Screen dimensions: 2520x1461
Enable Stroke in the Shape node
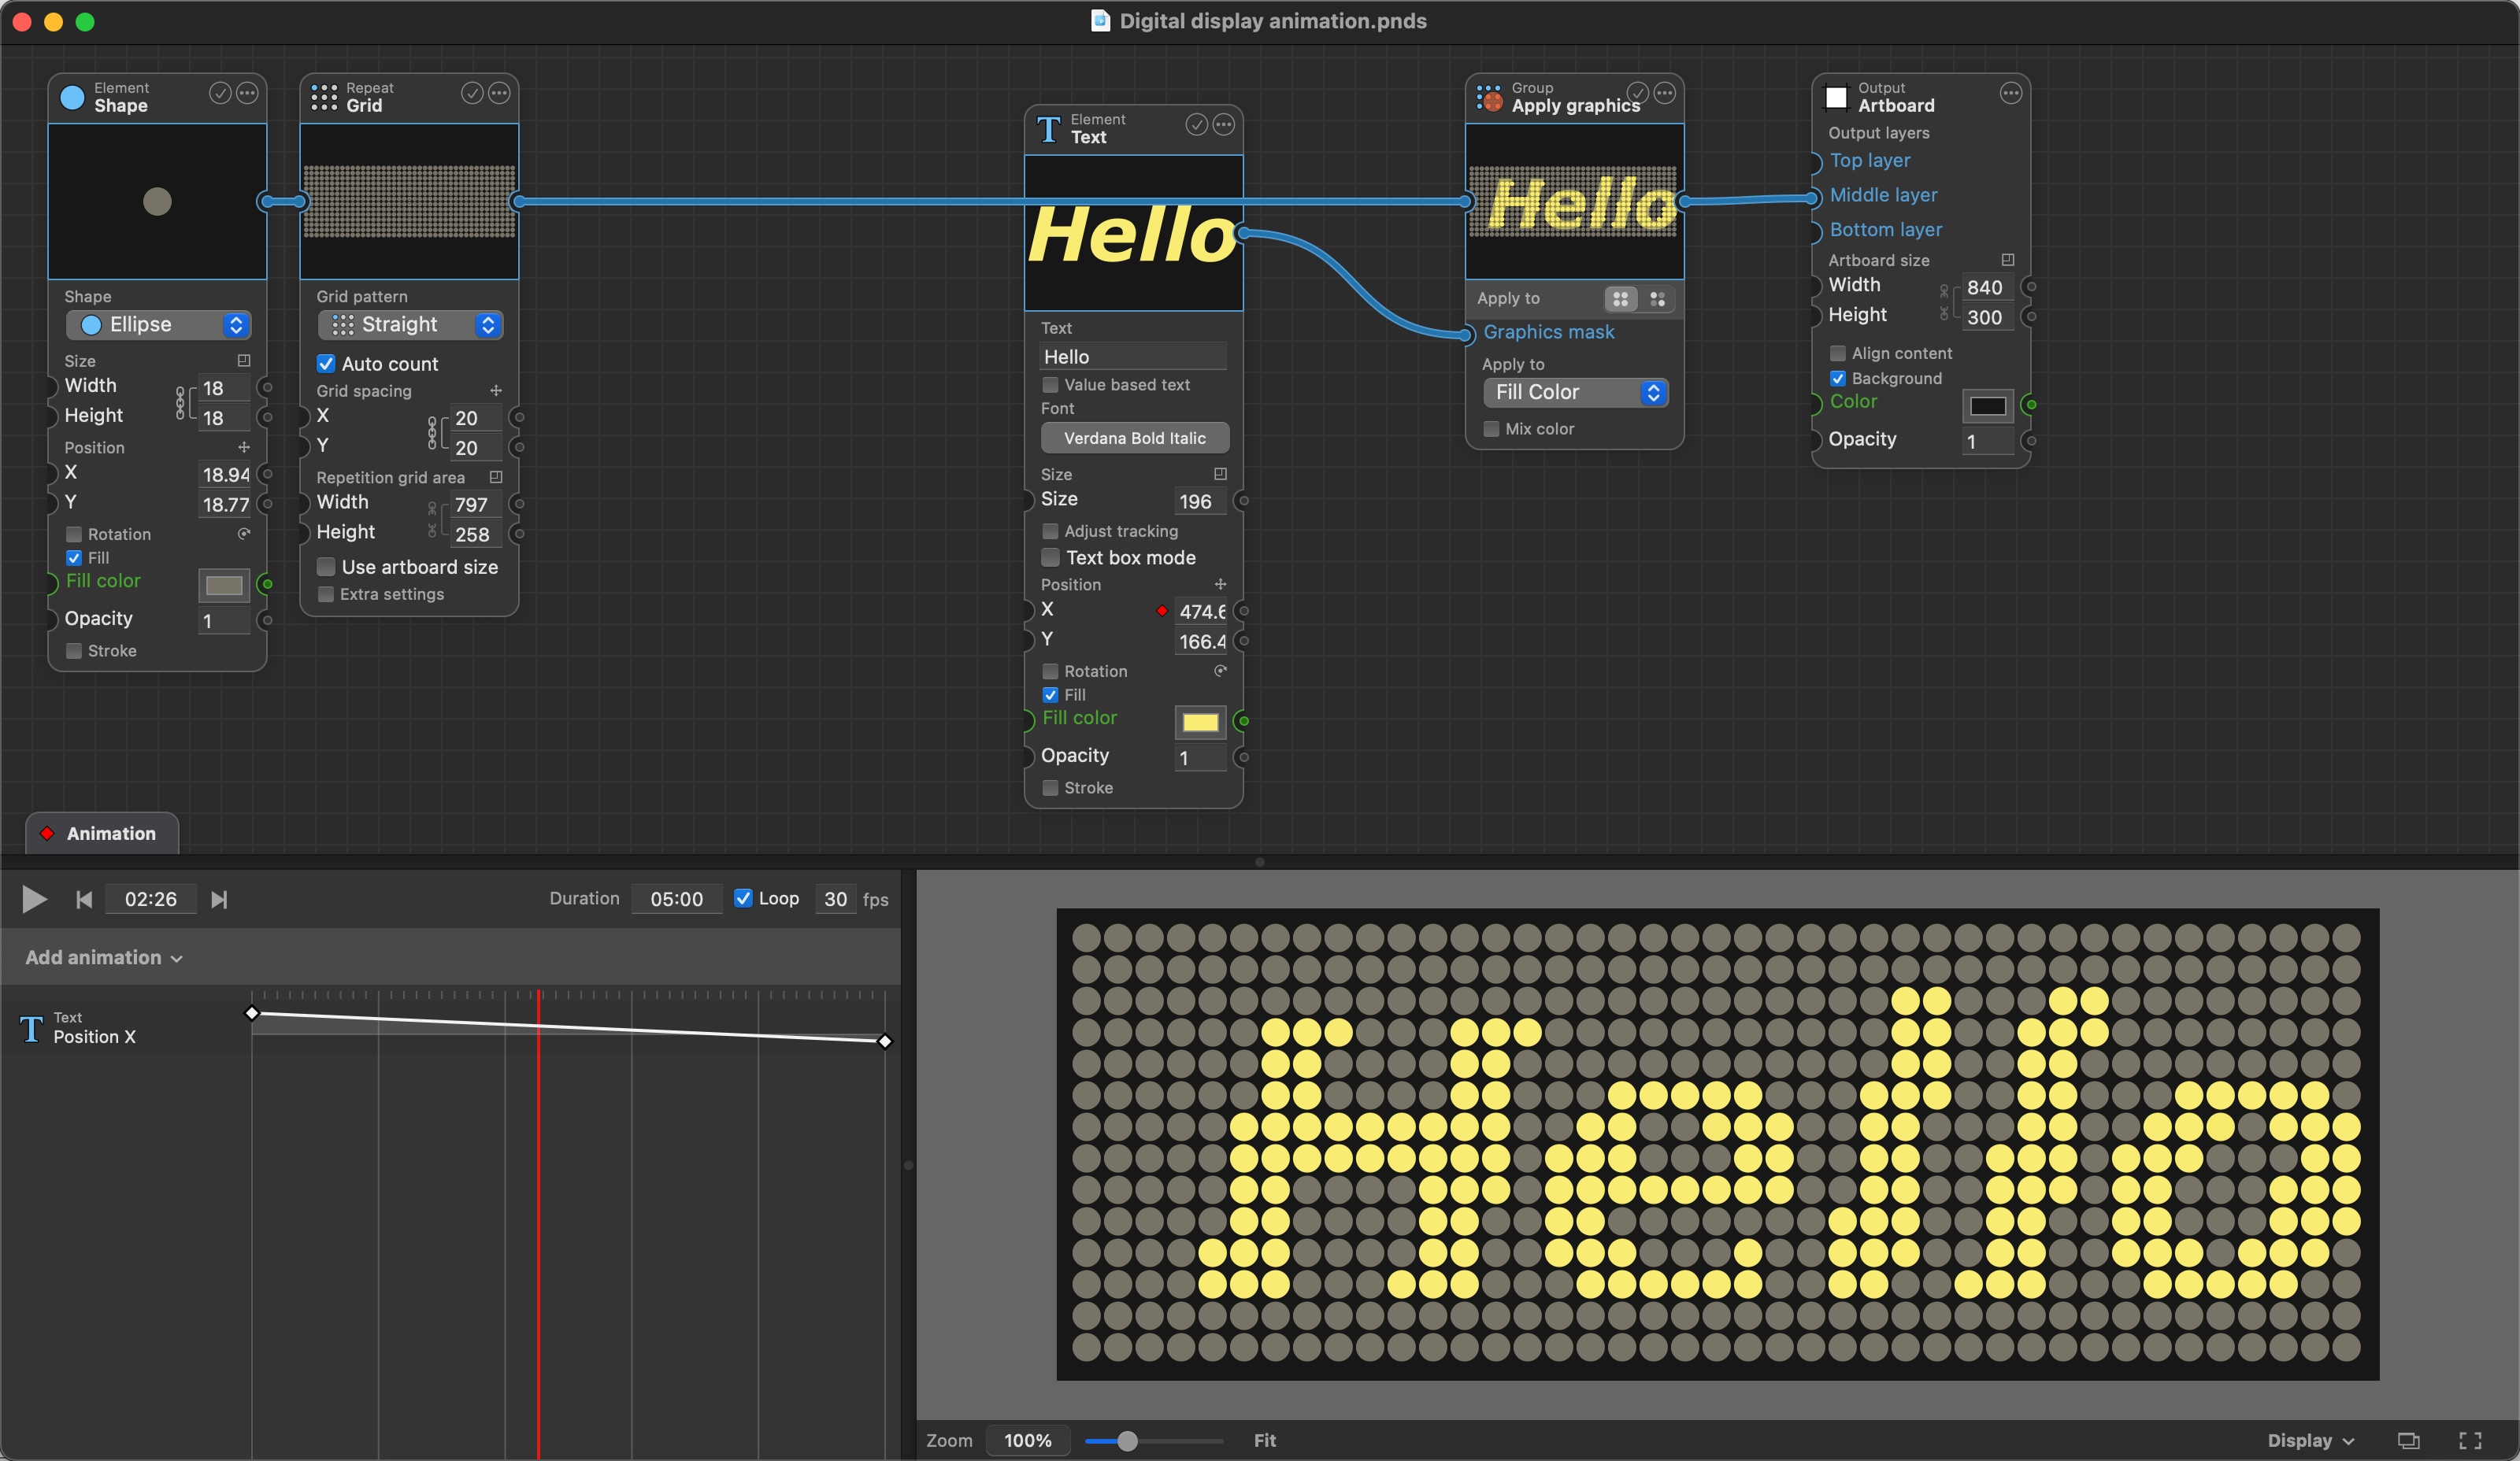74,650
